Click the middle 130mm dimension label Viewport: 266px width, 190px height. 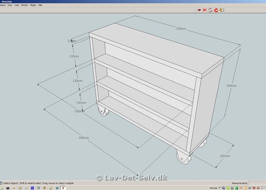78,81
